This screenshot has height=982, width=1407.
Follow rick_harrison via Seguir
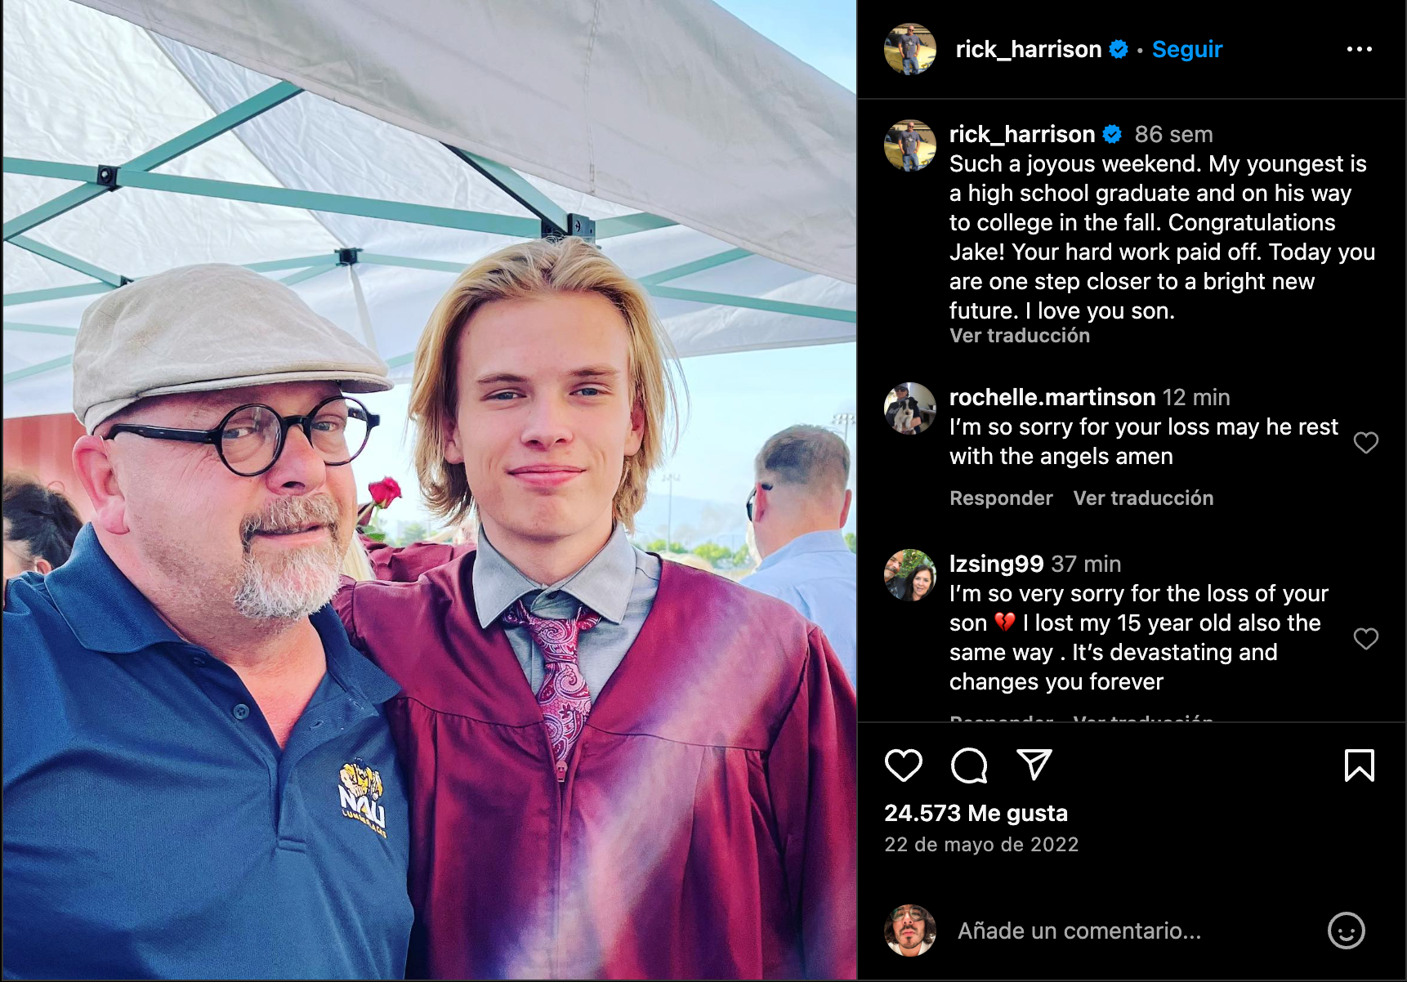[x=1186, y=49]
